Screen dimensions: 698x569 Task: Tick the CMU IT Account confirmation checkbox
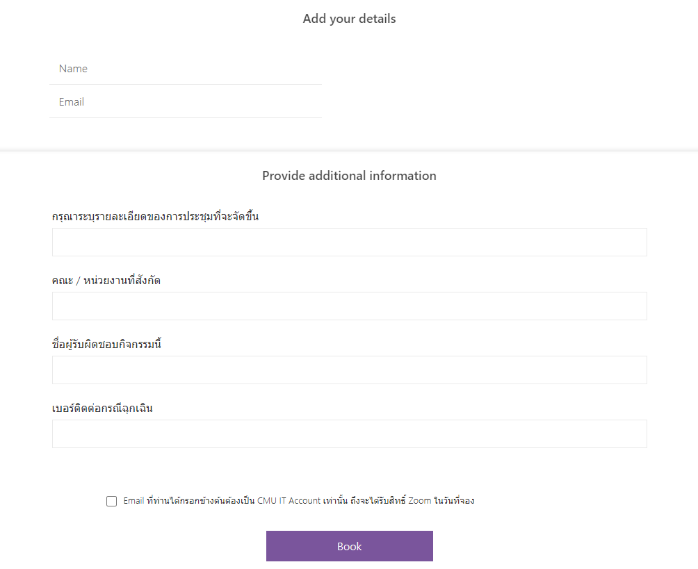coord(112,502)
